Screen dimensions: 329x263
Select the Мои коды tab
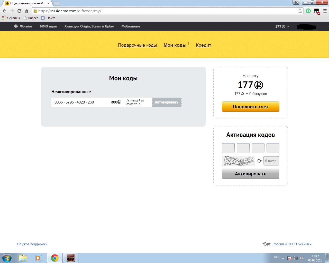[175, 45]
